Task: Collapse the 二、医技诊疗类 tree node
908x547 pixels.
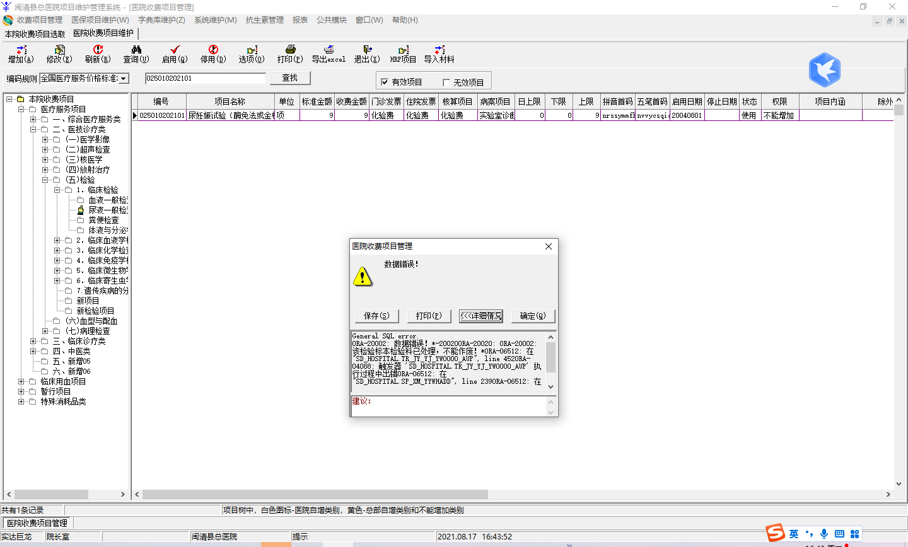Action: (x=33, y=129)
